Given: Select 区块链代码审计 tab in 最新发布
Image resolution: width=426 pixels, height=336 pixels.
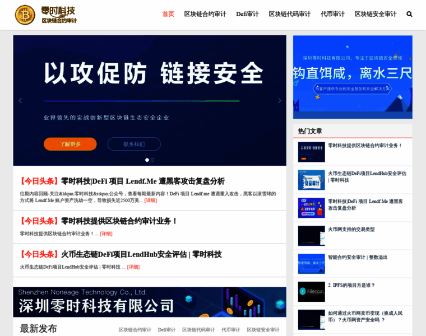Looking at the screenshot, I should [198, 330].
